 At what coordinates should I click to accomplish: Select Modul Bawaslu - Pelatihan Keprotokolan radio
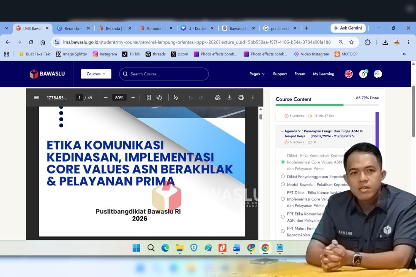(283, 185)
